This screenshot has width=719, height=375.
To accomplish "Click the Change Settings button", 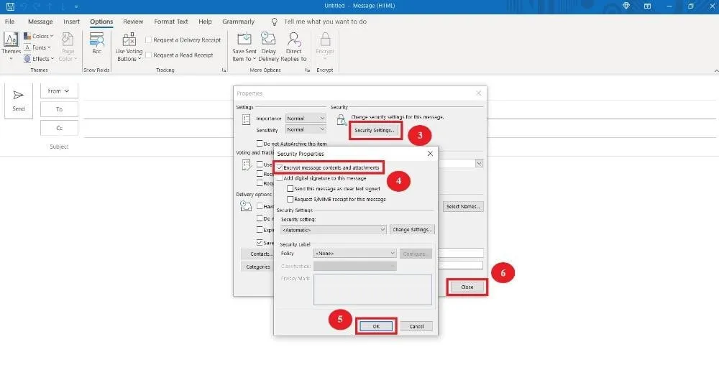I will 412,230.
